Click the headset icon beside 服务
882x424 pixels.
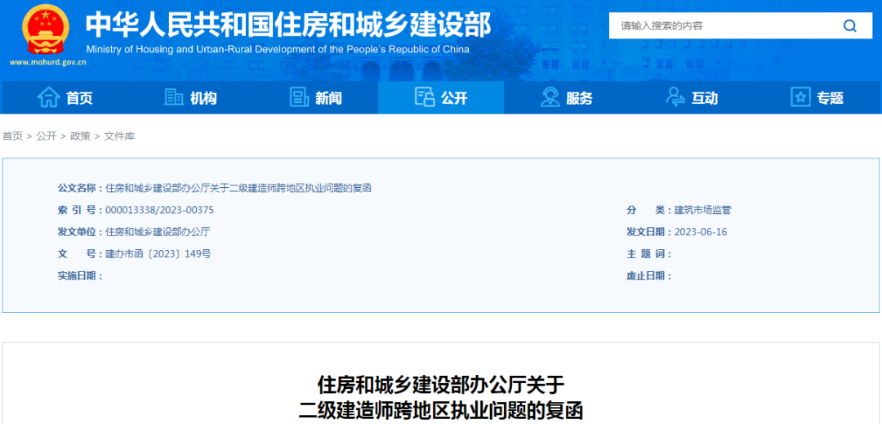pyautogui.click(x=550, y=97)
